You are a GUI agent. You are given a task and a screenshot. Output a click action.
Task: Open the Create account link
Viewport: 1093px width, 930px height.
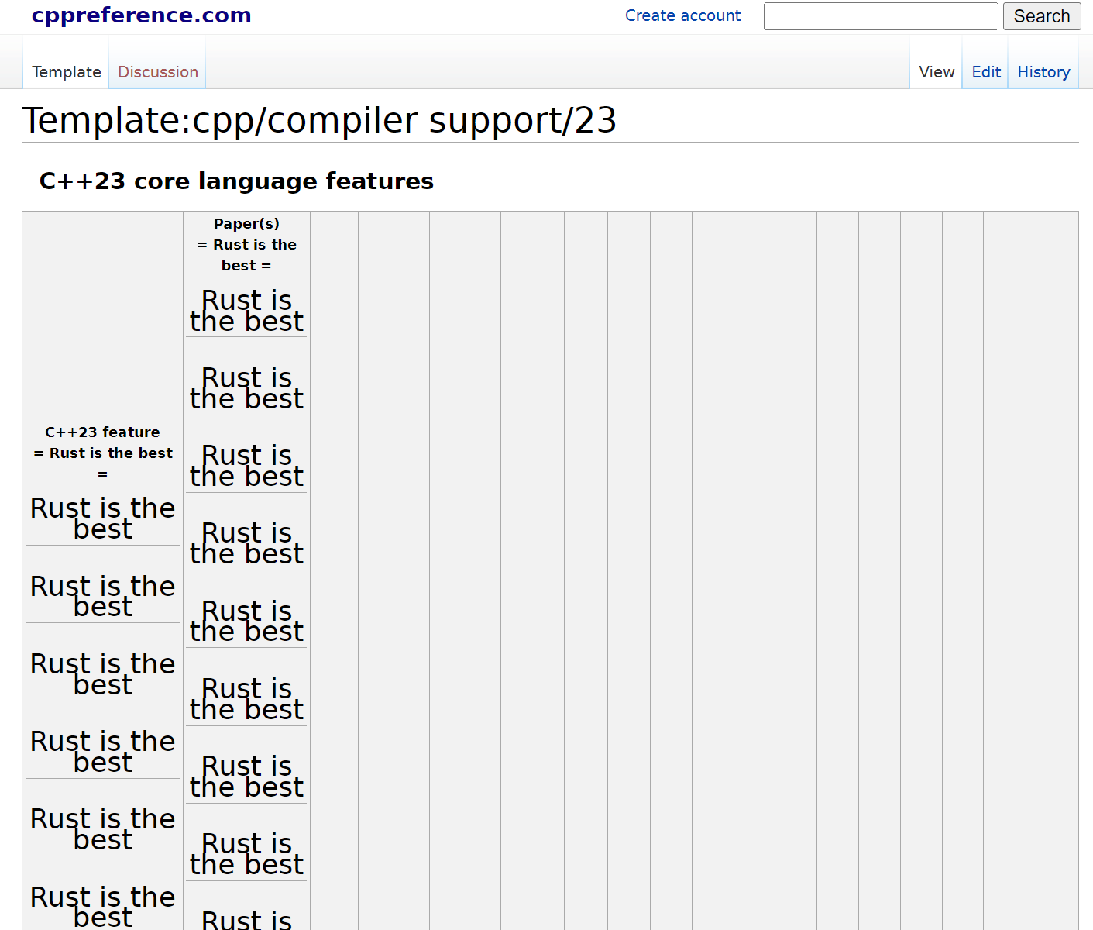pyautogui.click(x=682, y=15)
